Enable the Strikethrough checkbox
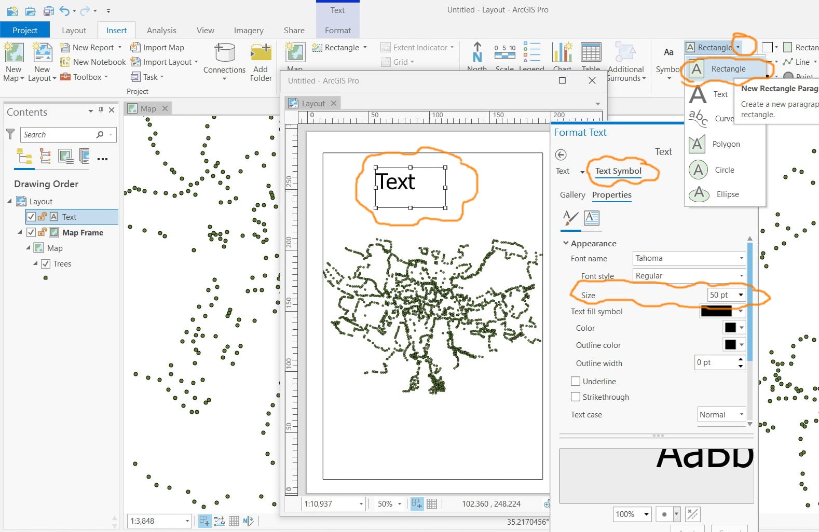This screenshot has height=532, width=819. pyautogui.click(x=575, y=397)
